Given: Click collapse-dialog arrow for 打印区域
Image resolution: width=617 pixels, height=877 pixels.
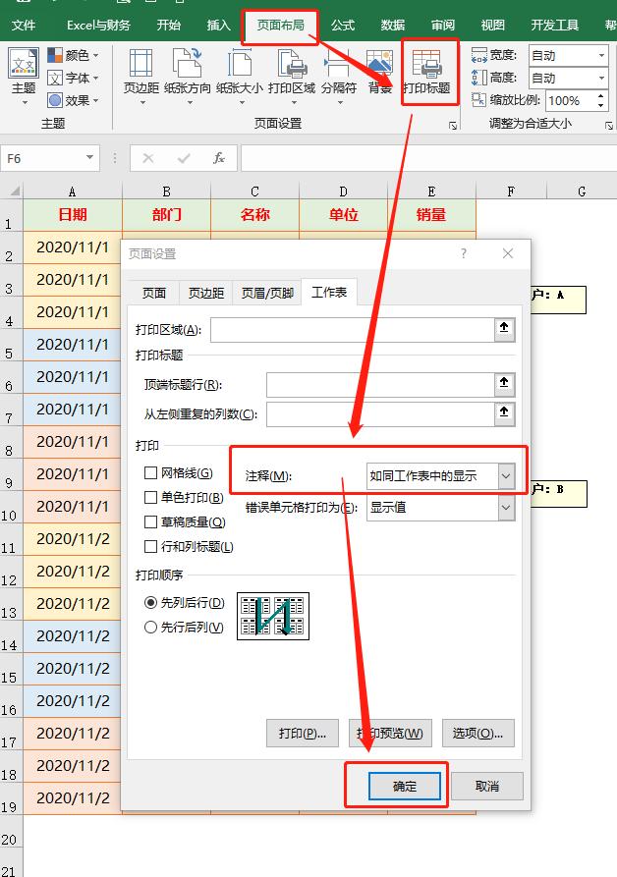Looking at the screenshot, I should click(504, 329).
